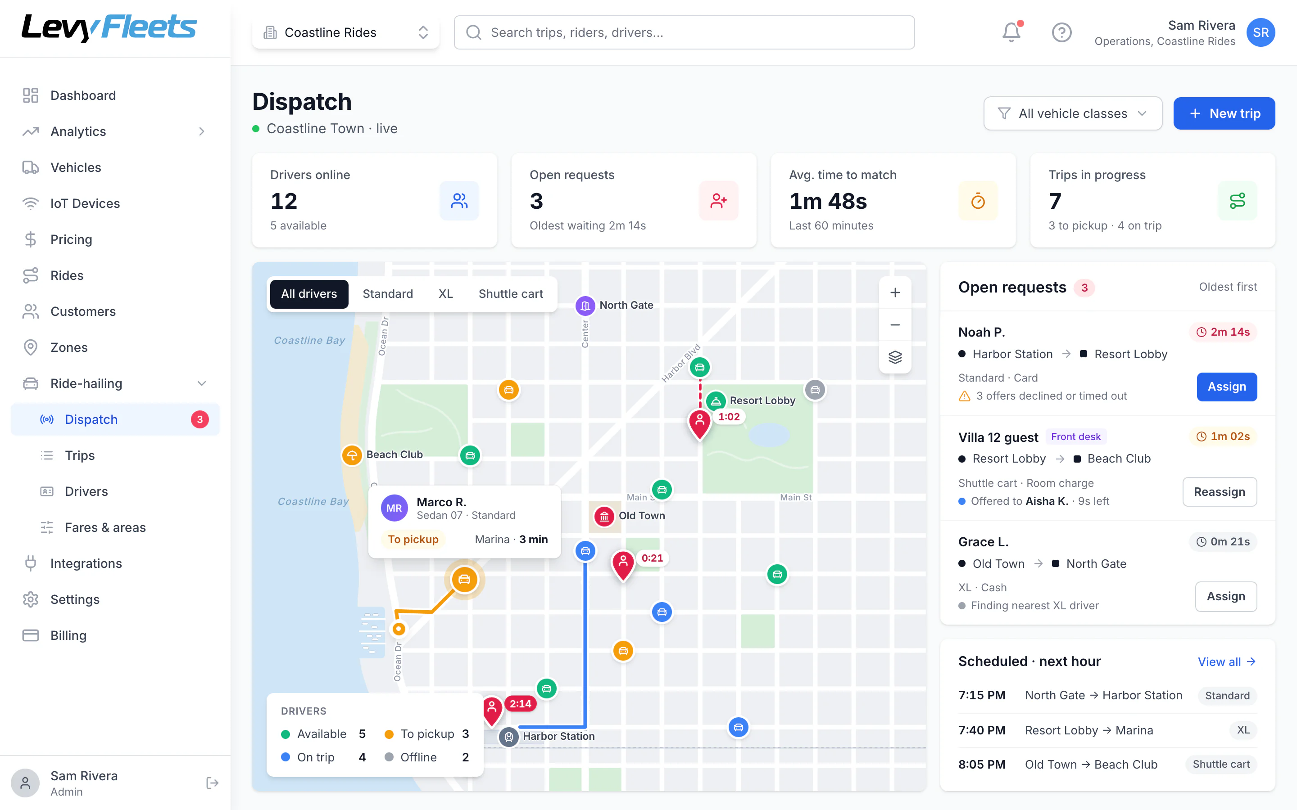Select the 7:40 PM Resort Lobby to Marina row

[1107, 730]
